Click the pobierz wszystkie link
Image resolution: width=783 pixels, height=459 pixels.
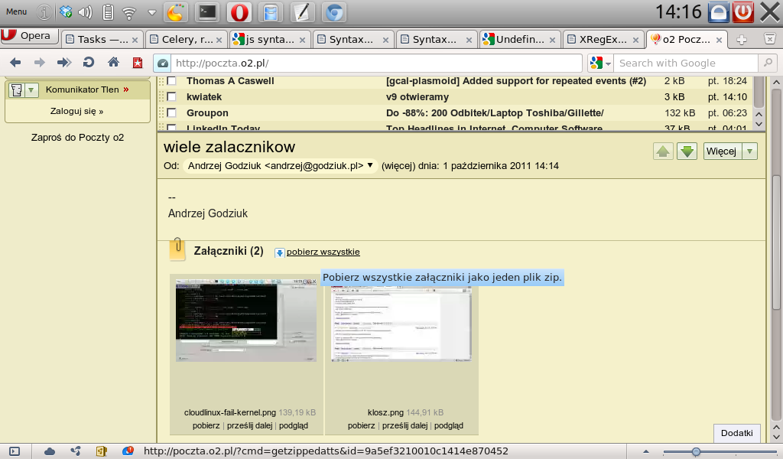coord(323,252)
